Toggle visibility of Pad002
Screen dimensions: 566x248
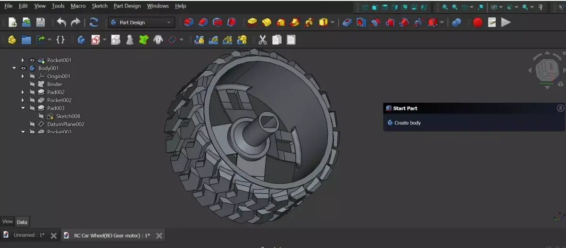pos(32,92)
